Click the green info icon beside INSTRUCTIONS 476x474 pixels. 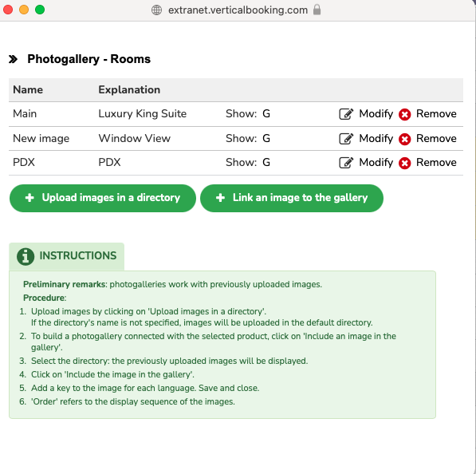tap(26, 256)
